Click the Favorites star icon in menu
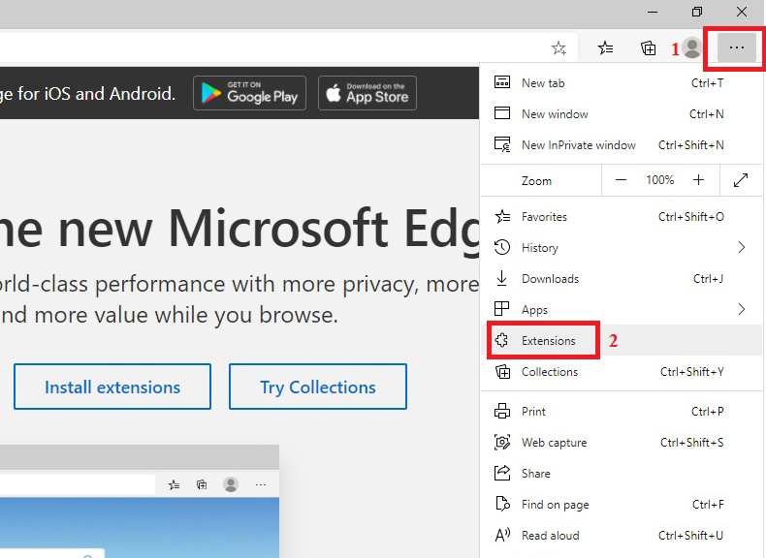 tap(502, 216)
